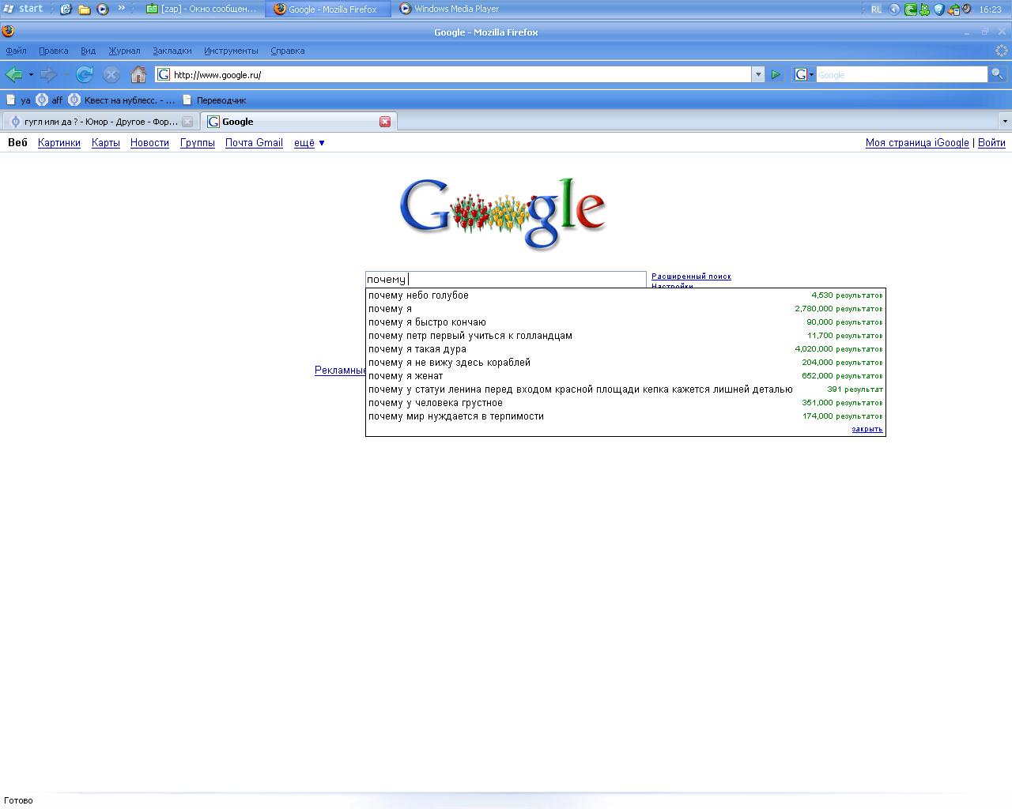This screenshot has height=809, width=1012.
Task: Open the list all tabs dropdown
Action: point(1005,122)
